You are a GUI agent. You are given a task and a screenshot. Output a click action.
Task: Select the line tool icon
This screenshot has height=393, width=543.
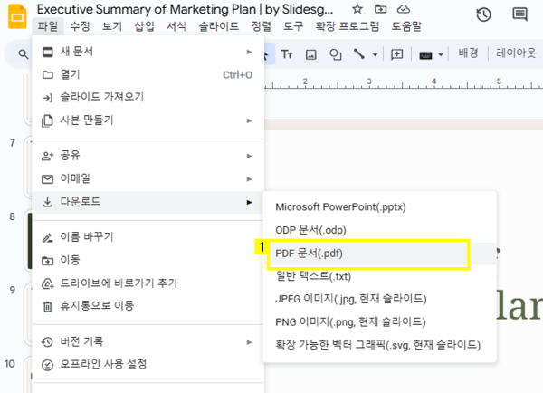pos(359,54)
